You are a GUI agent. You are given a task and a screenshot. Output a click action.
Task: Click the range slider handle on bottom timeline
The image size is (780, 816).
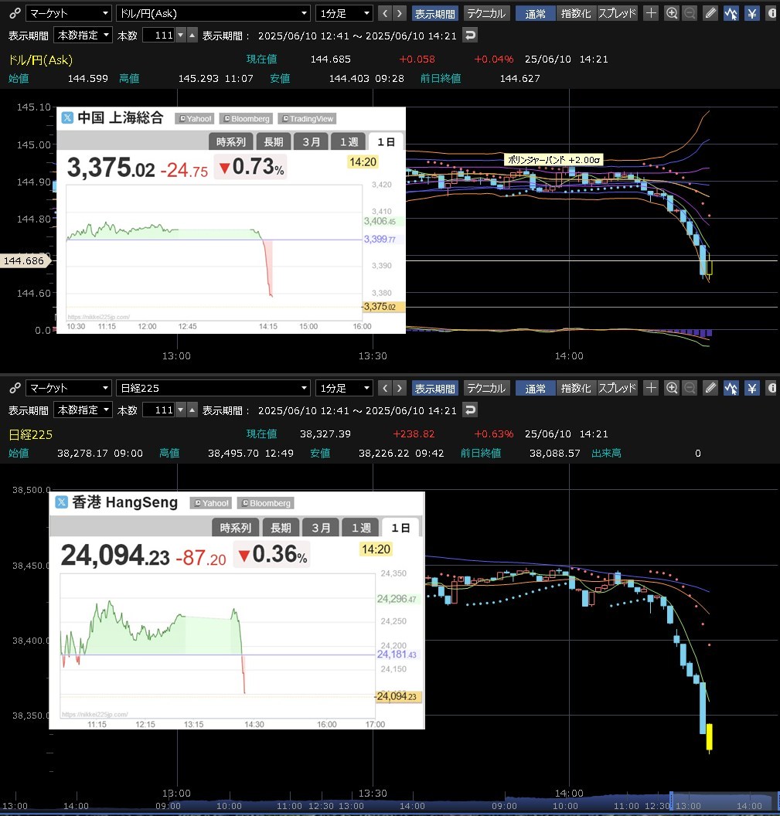671,801
